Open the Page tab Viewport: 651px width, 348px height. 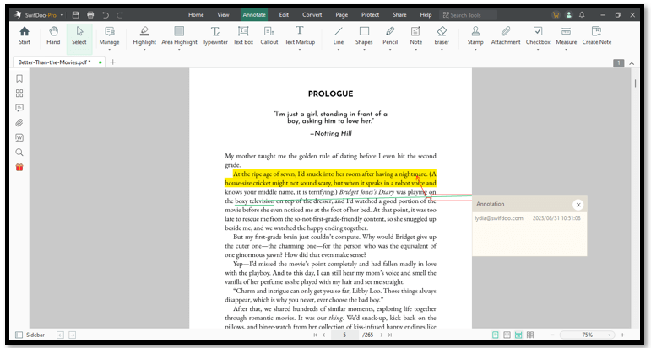point(342,15)
